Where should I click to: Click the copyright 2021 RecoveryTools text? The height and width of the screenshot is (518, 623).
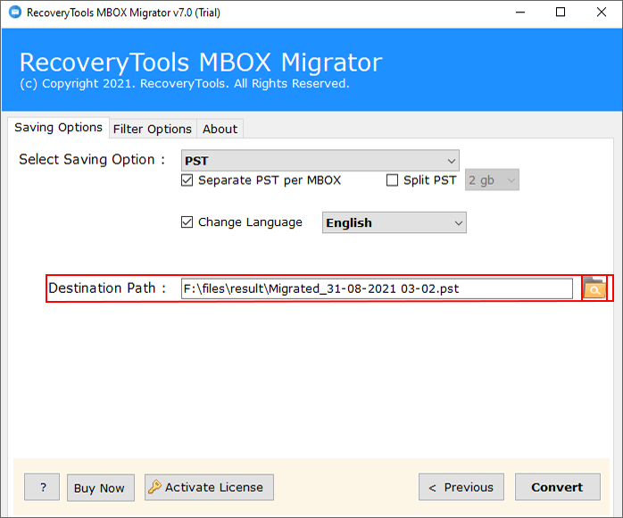click(x=185, y=84)
